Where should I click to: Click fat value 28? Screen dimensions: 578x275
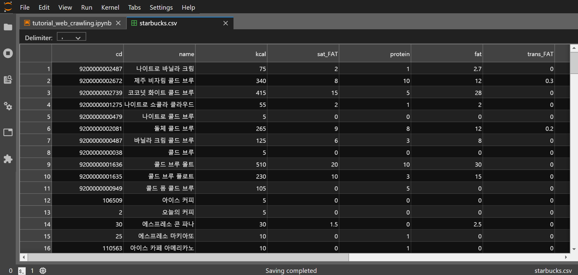tap(447, 93)
